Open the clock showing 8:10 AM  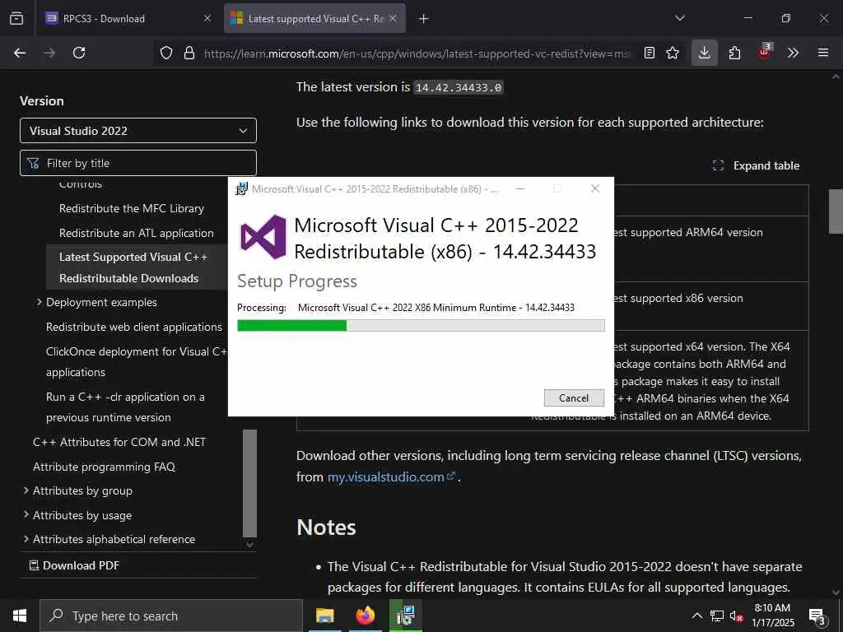(x=772, y=616)
